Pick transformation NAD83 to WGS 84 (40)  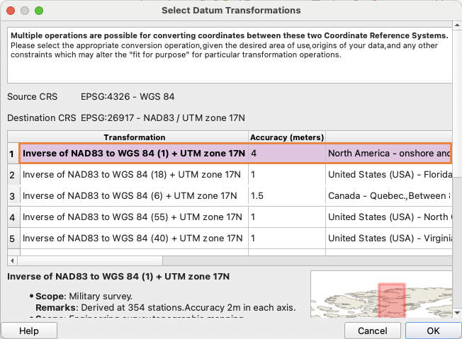tap(134, 239)
